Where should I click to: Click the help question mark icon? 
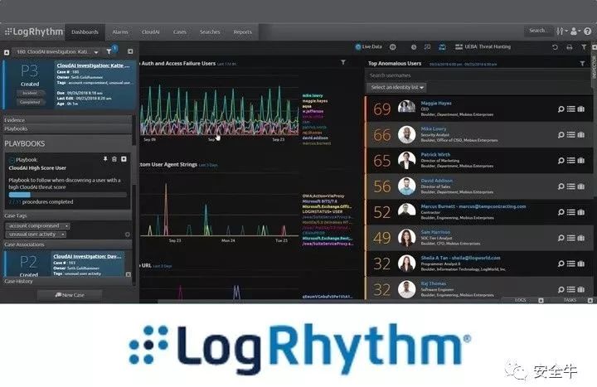pyautogui.click(x=588, y=31)
